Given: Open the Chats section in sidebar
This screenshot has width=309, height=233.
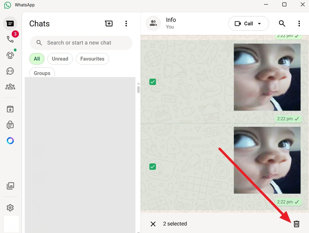Looking at the screenshot, I should pyautogui.click(x=10, y=23).
